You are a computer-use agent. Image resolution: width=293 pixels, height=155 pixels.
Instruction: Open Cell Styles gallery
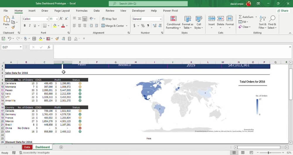tap(199, 23)
